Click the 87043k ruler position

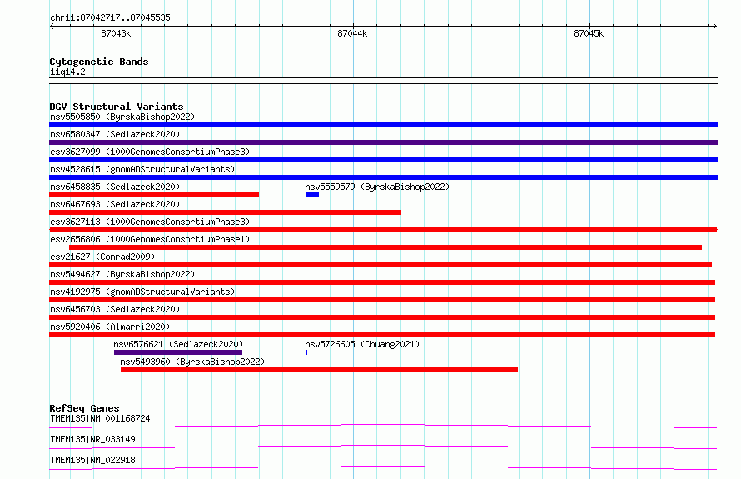(116, 33)
